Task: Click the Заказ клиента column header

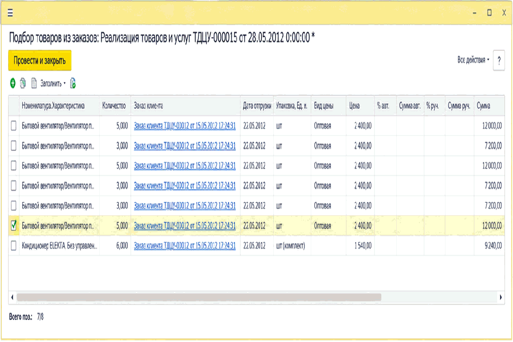Action: click(x=186, y=106)
